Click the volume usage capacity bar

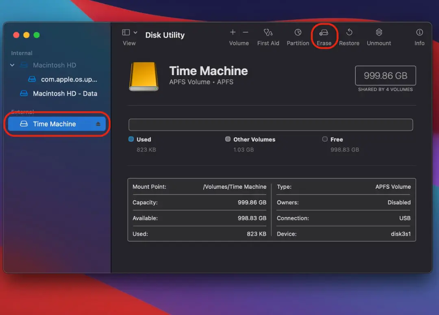(x=271, y=125)
